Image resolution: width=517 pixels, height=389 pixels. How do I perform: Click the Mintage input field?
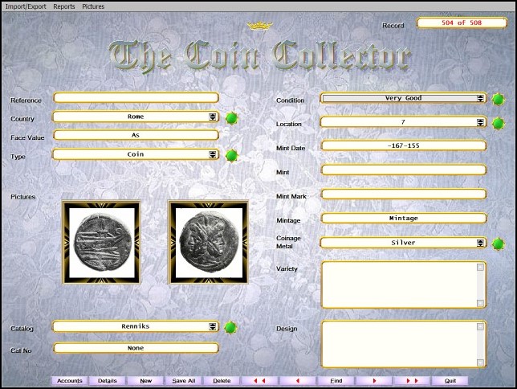coord(404,218)
